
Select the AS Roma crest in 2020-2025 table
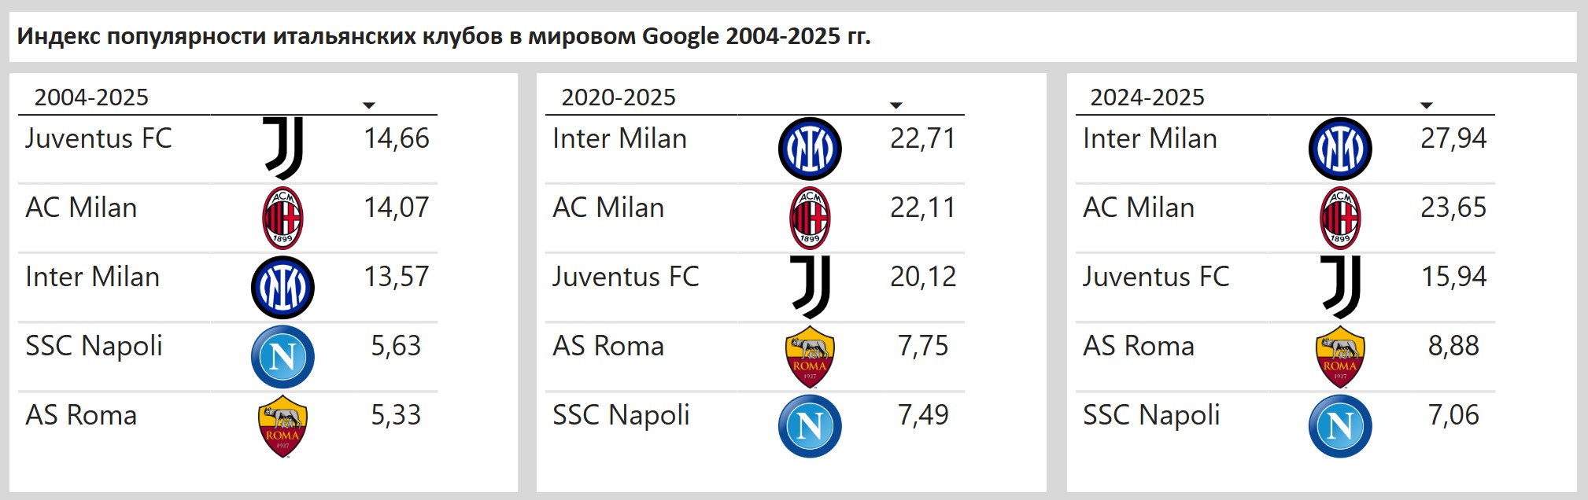[810, 356]
